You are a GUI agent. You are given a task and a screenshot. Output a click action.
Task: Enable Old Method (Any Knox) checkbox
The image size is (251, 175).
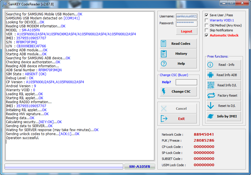pos(207,25)
